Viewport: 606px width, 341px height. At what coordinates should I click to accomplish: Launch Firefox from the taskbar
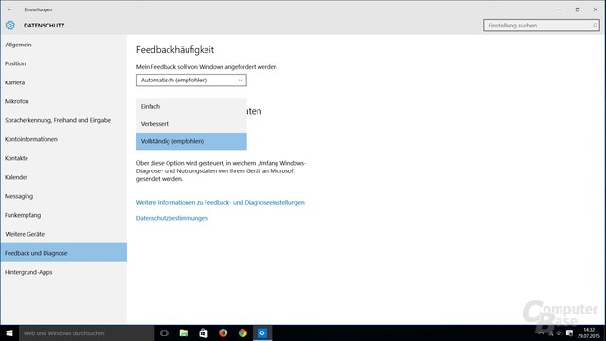coord(223,332)
